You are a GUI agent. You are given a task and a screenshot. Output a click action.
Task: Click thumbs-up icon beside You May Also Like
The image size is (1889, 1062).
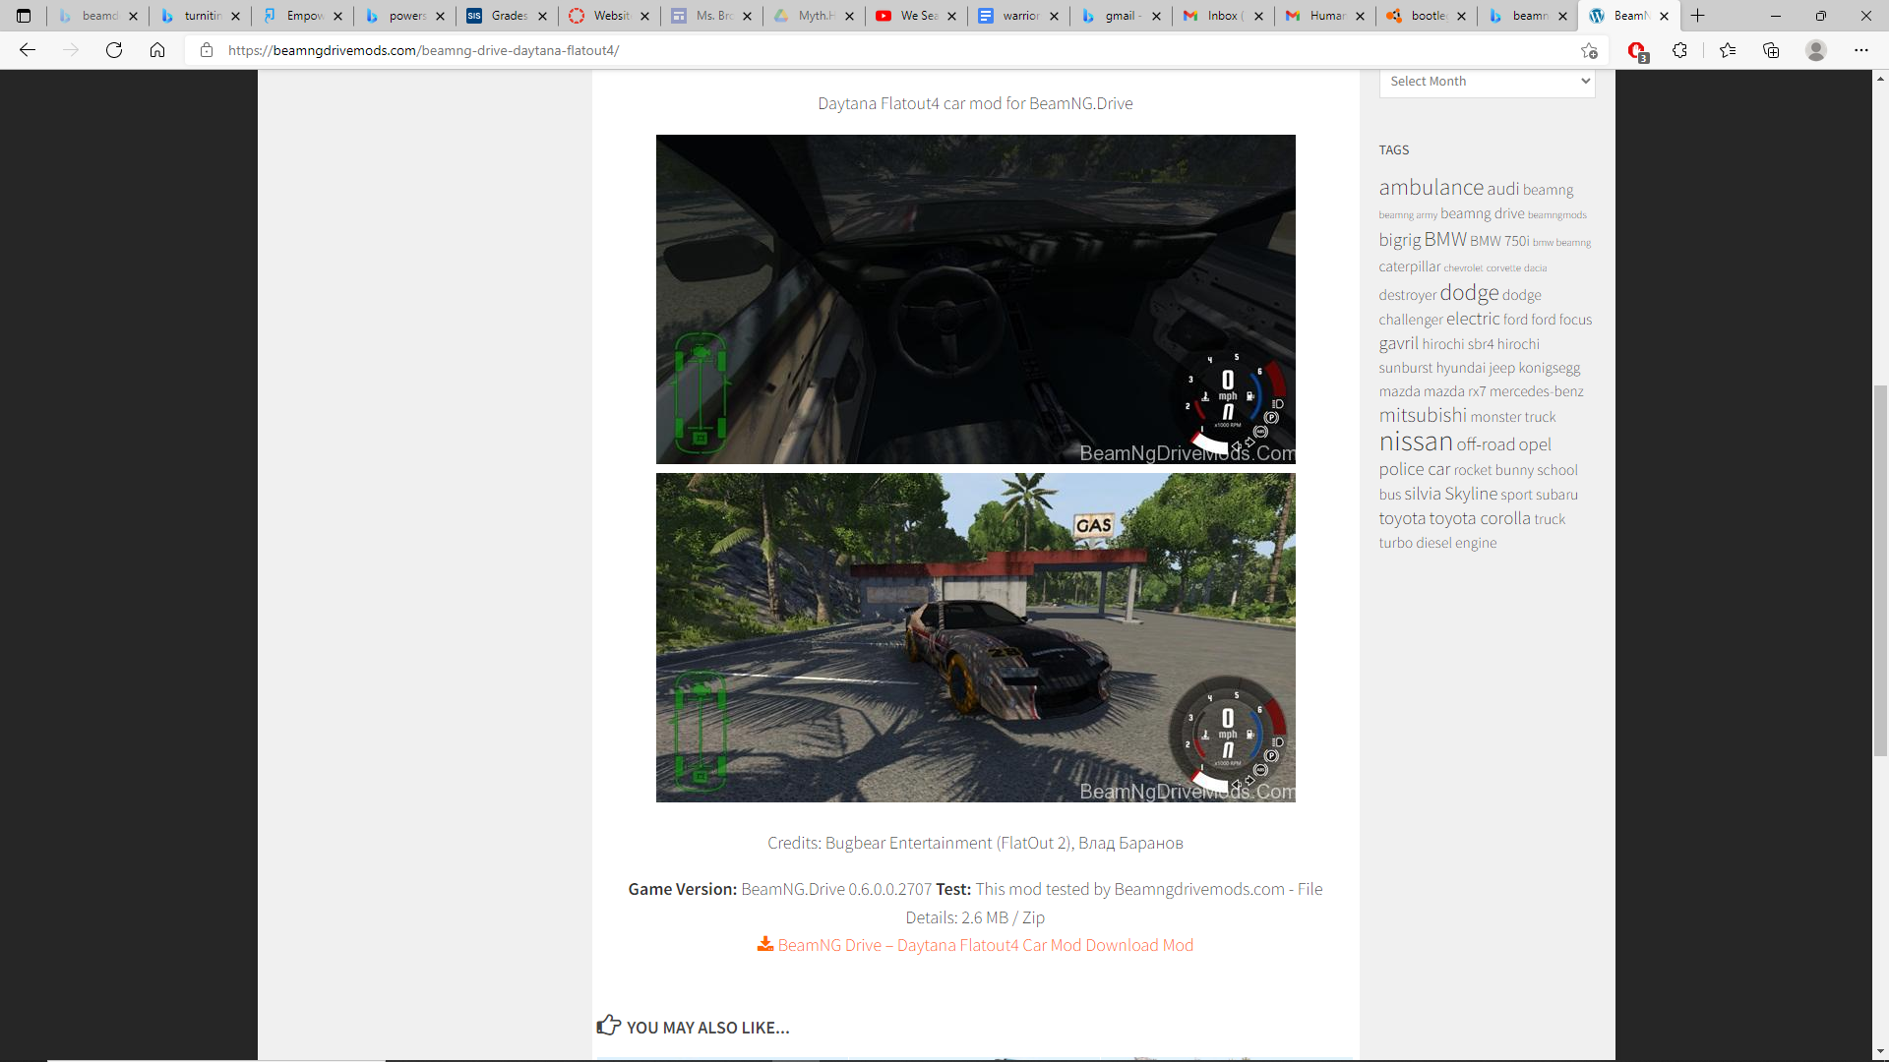tap(609, 1026)
